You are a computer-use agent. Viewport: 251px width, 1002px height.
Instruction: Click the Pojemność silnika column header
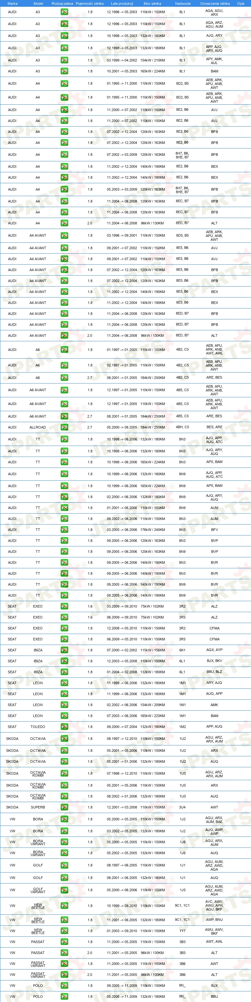point(90,4)
